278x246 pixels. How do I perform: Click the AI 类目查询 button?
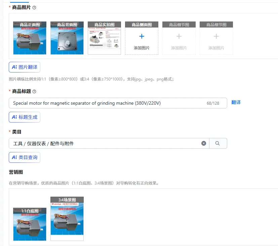[x=25, y=157]
